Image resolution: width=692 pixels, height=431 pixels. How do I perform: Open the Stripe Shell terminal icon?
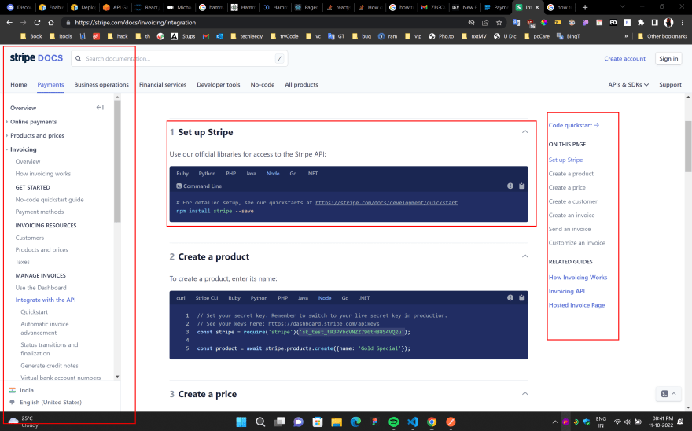(664, 393)
